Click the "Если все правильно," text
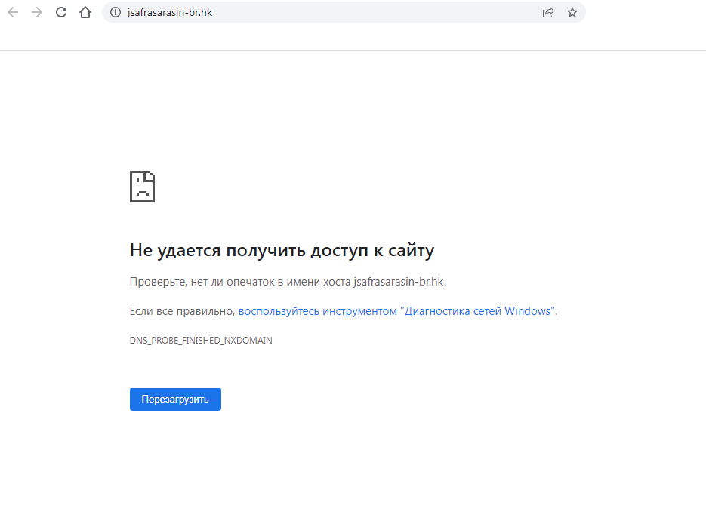Image resolution: width=706 pixels, height=528 pixels. (x=183, y=311)
